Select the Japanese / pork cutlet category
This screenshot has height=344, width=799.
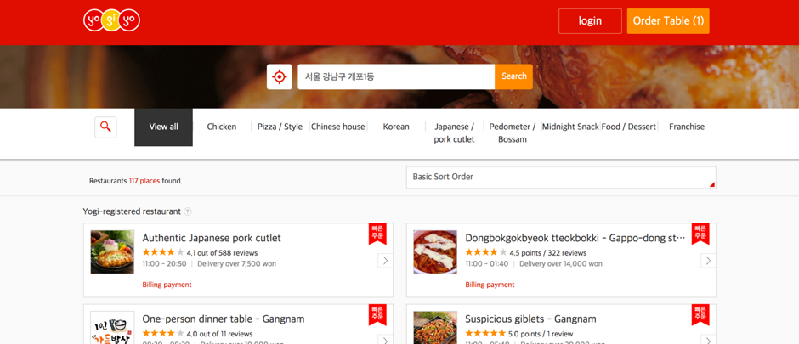pos(454,133)
